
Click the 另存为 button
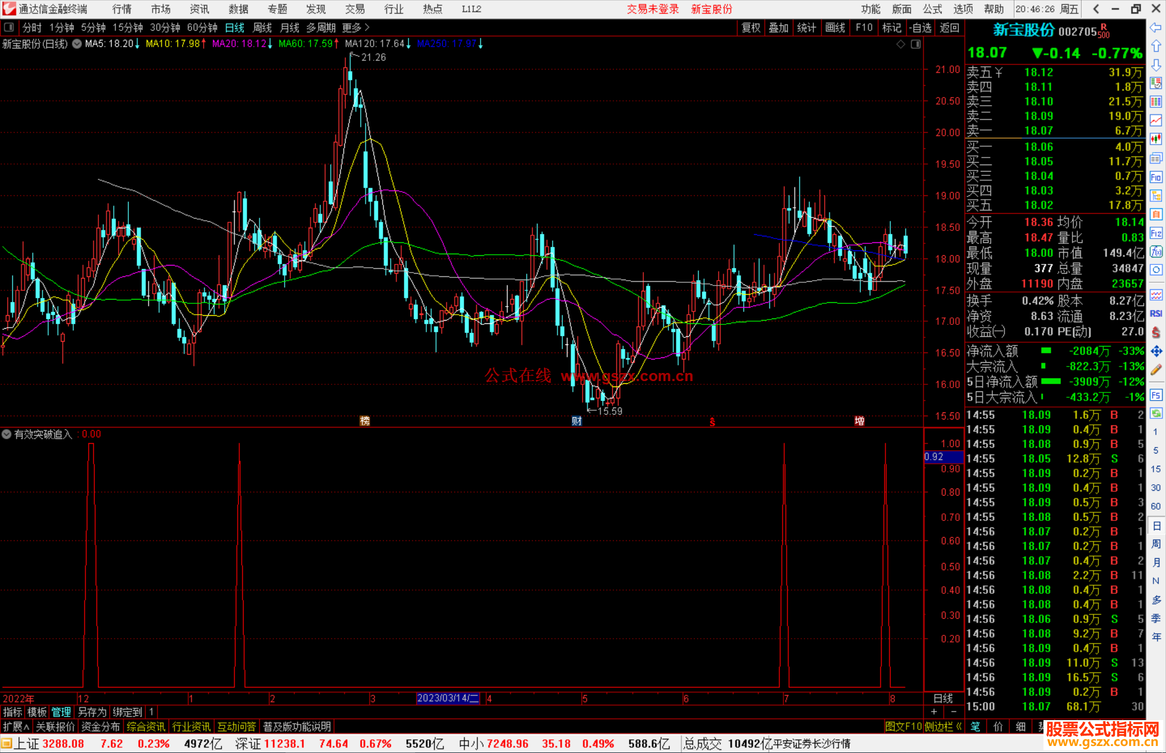click(x=92, y=712)
